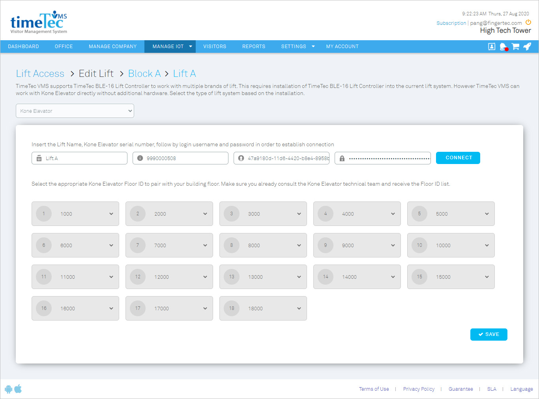
Task: Open floor 10 dropdown showing 10000
Action: pos(451,245)
